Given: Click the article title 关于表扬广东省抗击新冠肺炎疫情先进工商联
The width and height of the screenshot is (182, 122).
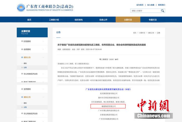Looking at the screenshot, I should click(102, 45).
